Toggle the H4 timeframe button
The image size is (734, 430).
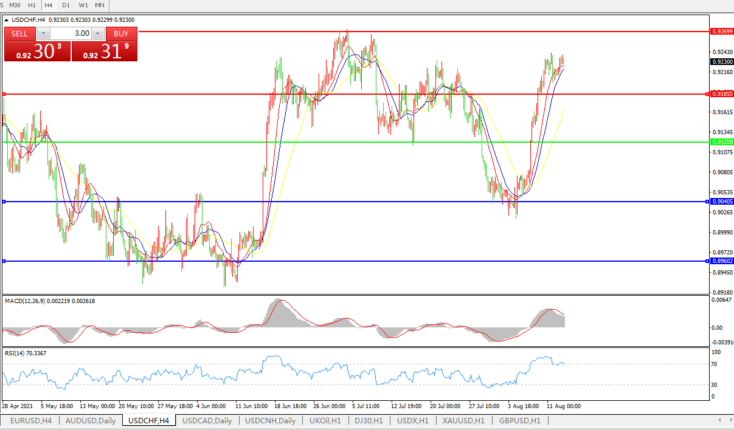[49, 5]
